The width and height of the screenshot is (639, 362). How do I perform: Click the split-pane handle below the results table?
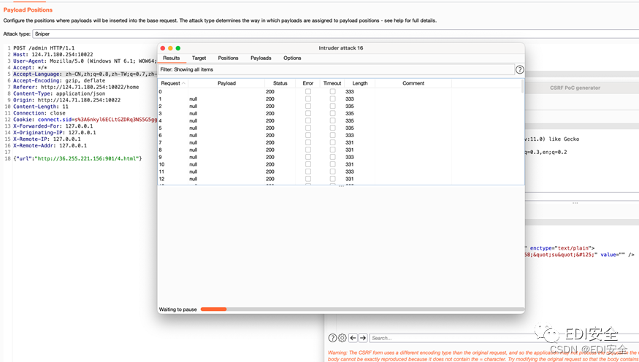tap(341, 186)
